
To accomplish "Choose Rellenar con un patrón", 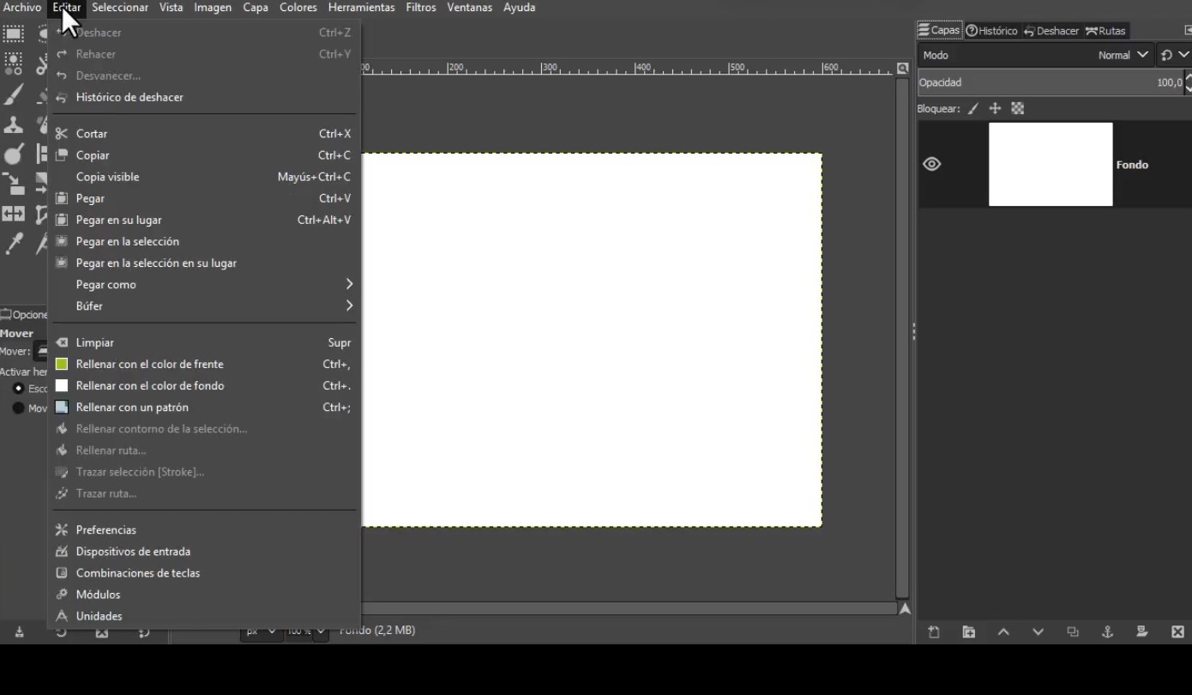I will [x=204, y=407].
